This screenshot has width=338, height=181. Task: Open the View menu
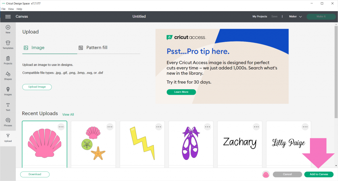(x=11, y=9)
